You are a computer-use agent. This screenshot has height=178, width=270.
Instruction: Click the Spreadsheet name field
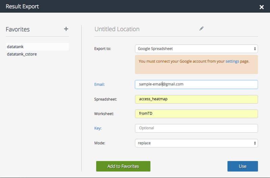click(x=196, y=99)
